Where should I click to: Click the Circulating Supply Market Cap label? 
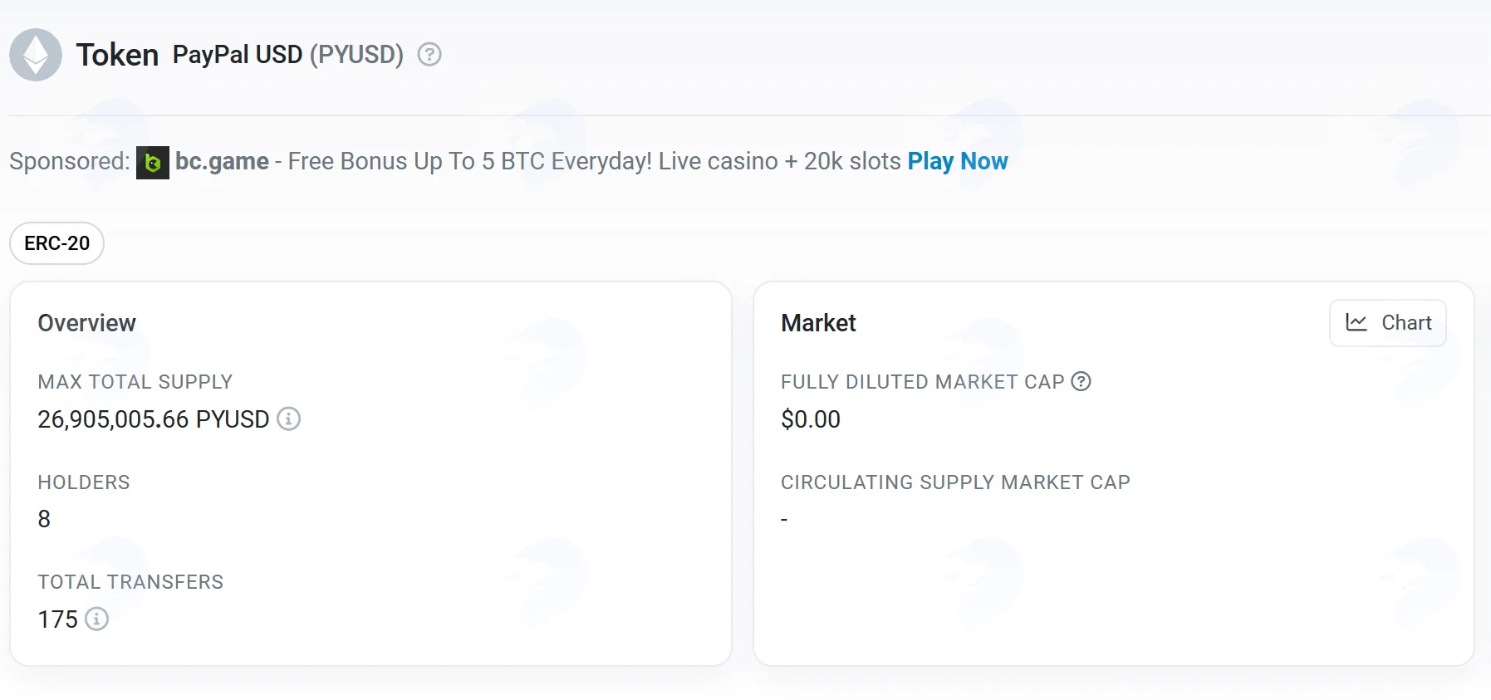955,482
